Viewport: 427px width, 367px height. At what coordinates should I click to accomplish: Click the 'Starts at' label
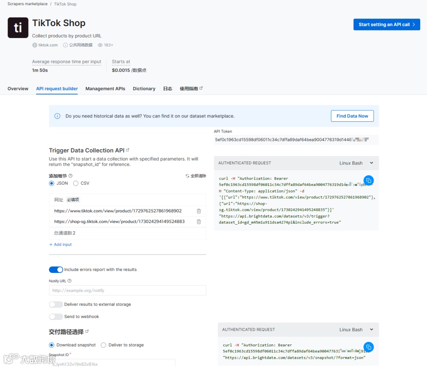[121, 62]
